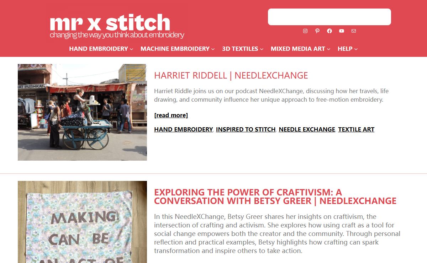Open the Harriet Riddell street cart thumbnail

[82, 112]
